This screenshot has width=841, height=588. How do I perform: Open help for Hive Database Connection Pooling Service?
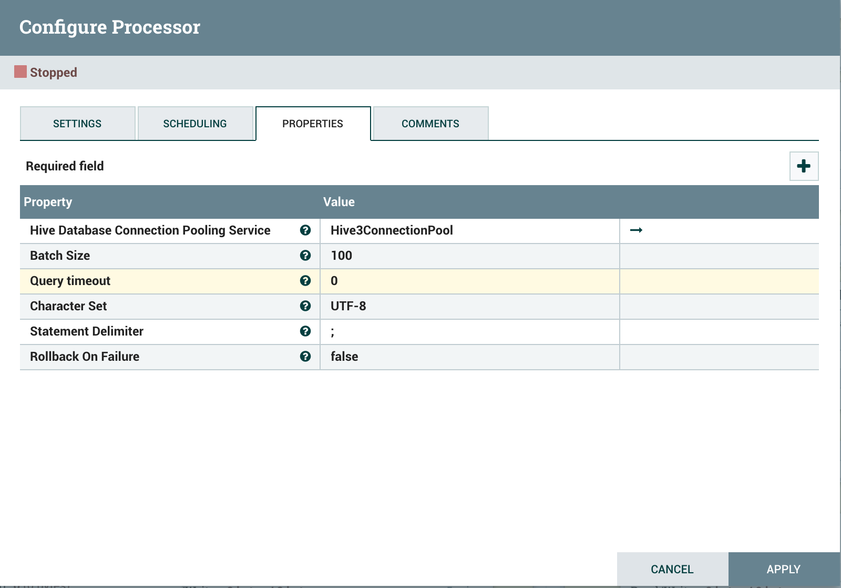(x=305, y=230)
